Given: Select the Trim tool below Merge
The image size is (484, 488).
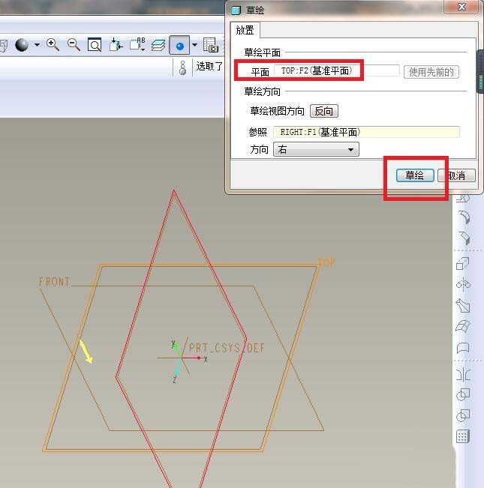Looking at the screenshot, I should tap(463, 416).
